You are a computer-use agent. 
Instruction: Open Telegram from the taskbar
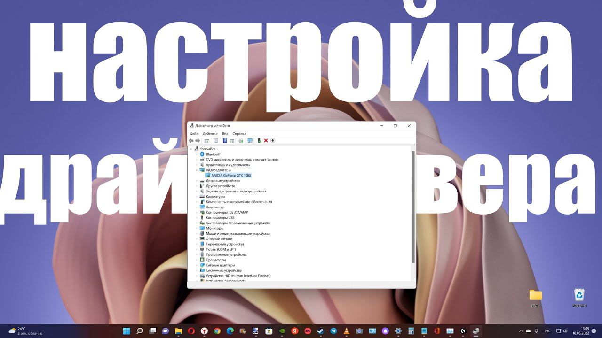click(333, 331)
